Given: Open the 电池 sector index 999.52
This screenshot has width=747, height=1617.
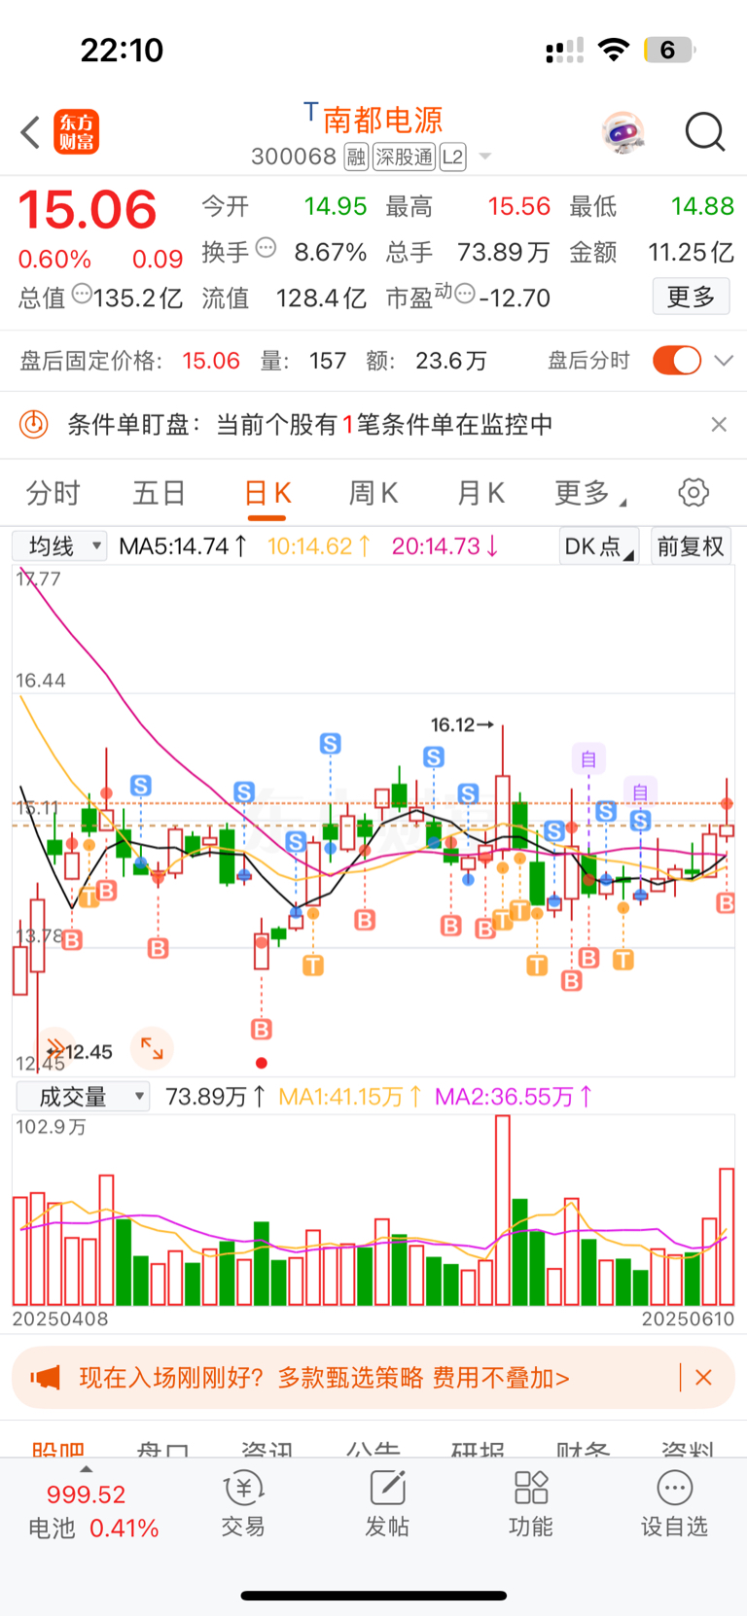Looking at the screenshot, I should (x=92, y=1510).
